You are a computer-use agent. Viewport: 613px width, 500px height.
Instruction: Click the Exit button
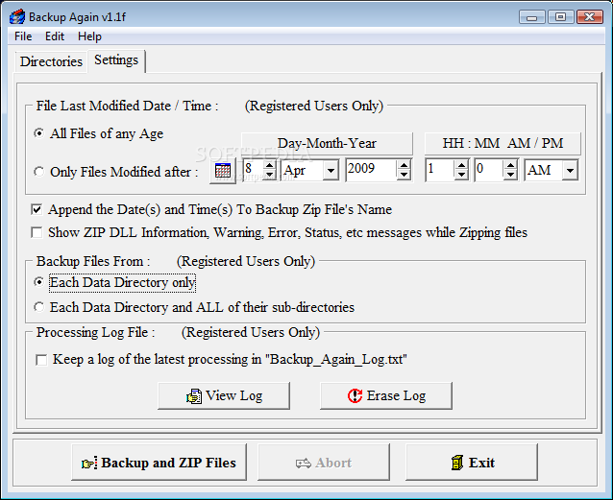click(x=472, y=463)
